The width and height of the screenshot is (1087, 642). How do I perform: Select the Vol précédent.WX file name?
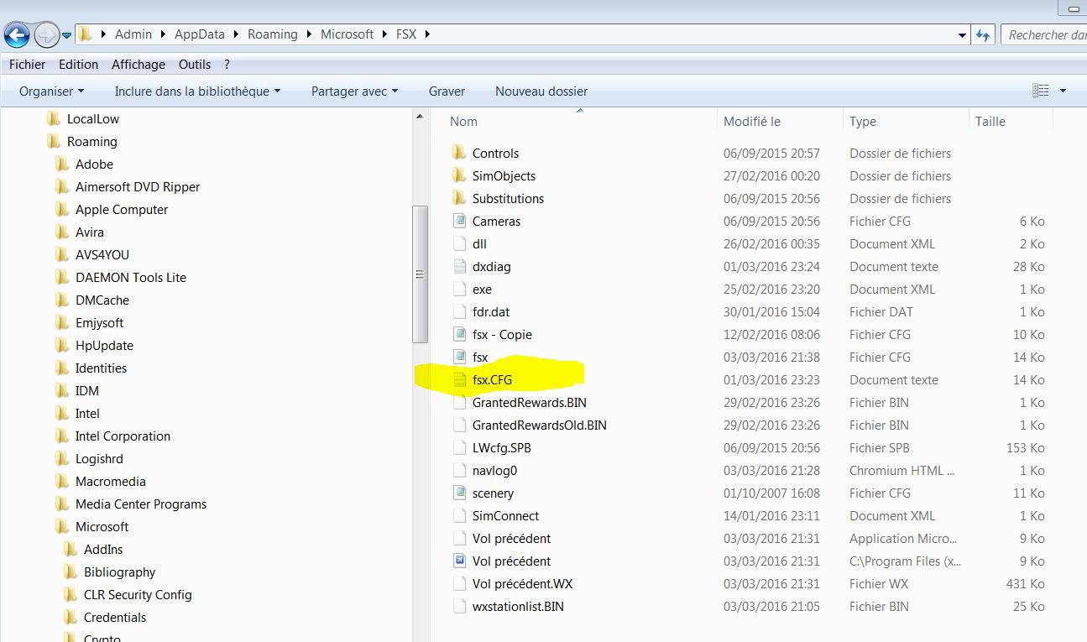coord(522,583)
